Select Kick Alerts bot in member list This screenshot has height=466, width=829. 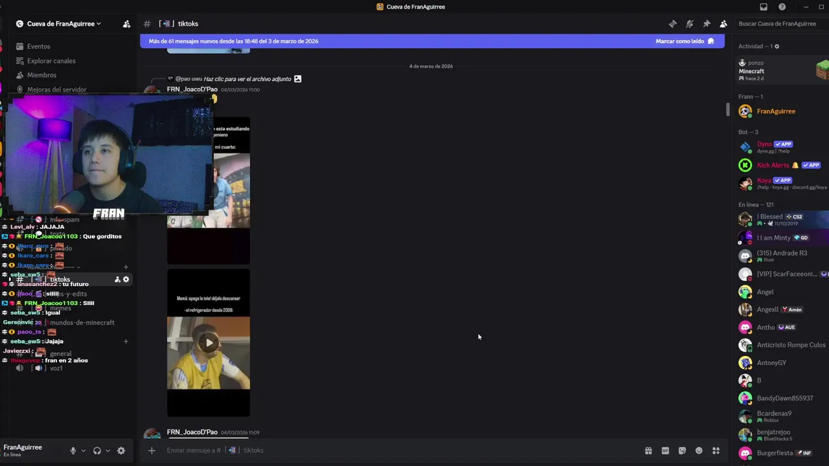782,165
